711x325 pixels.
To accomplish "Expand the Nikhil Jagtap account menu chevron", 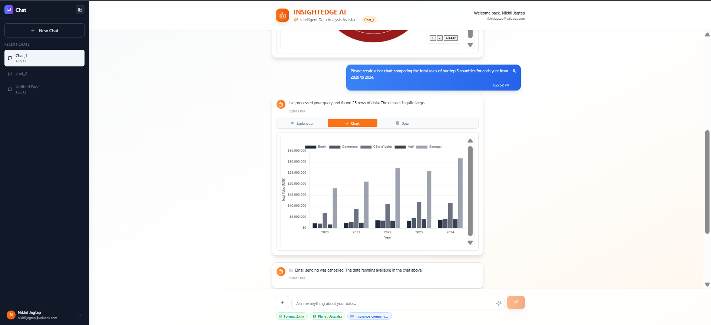I will click(80, 315).
